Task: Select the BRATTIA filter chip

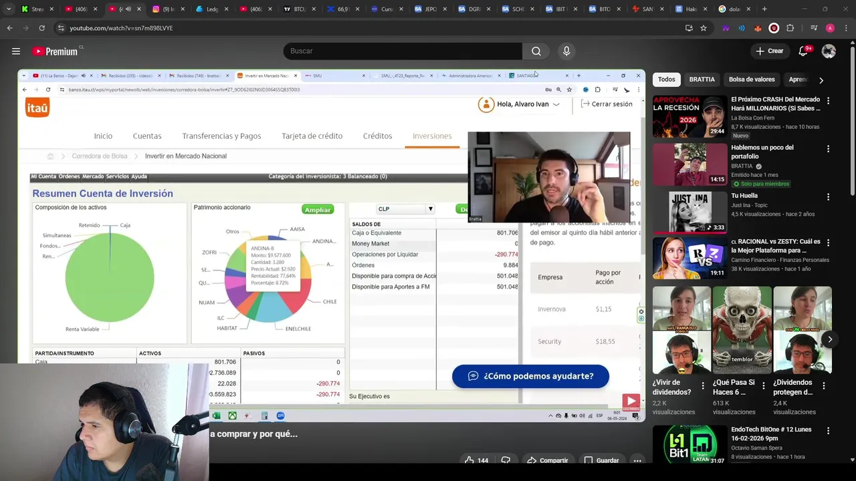Action: pyautogui.click(x=702, y=79)
